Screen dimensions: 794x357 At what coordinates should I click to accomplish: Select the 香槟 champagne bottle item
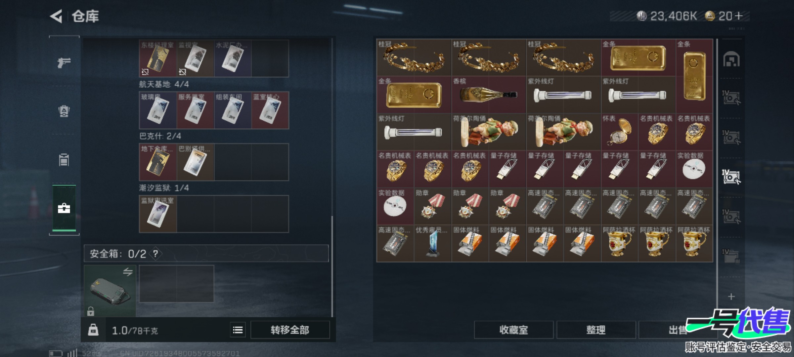click(489, 95)
